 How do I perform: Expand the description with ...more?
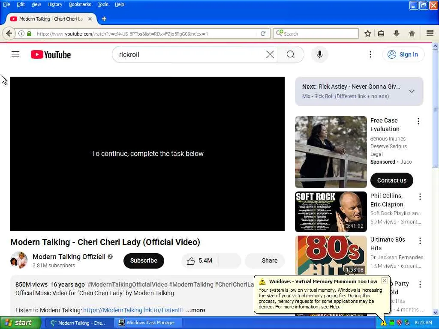pyautogui.click(x=195, y=310)
